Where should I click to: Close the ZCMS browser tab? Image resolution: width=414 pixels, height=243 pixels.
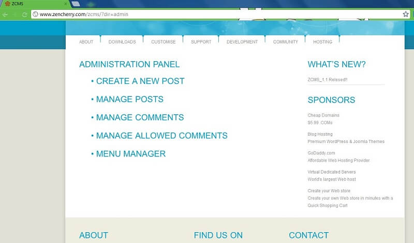click(x=66, y=4)
